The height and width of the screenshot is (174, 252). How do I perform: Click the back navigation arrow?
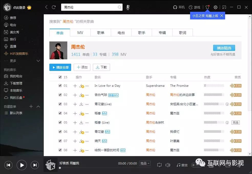(x=47, y=7)
